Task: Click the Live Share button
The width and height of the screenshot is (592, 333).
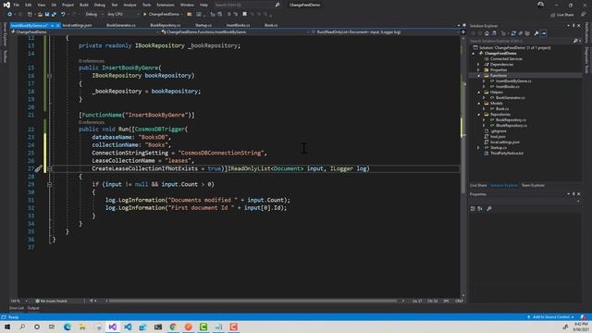Action: 561,15
